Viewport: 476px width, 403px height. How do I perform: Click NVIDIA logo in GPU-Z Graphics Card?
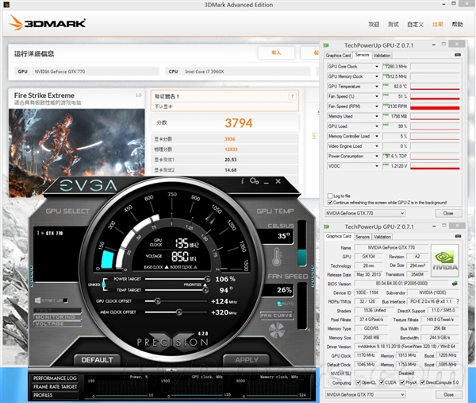pyautogui.click(x=445, y=261)
